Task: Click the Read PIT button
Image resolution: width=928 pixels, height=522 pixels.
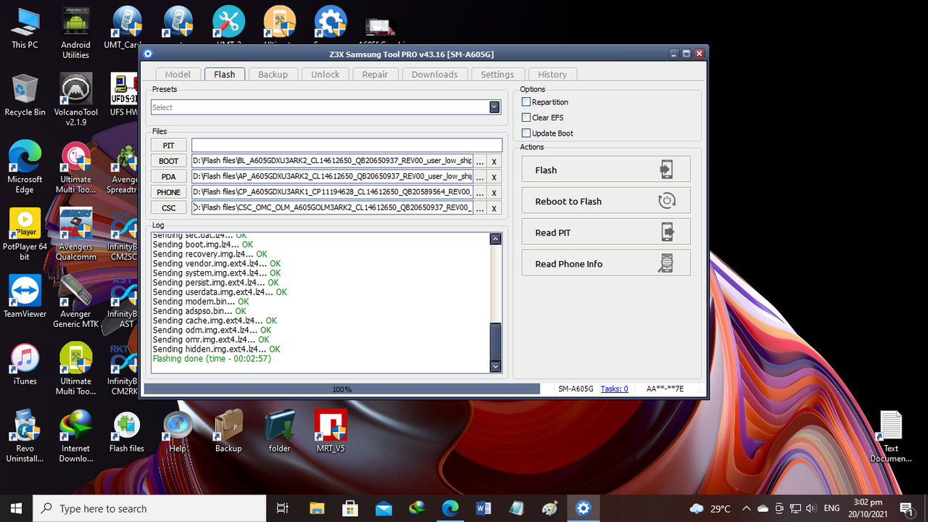Action: [606, 232]
